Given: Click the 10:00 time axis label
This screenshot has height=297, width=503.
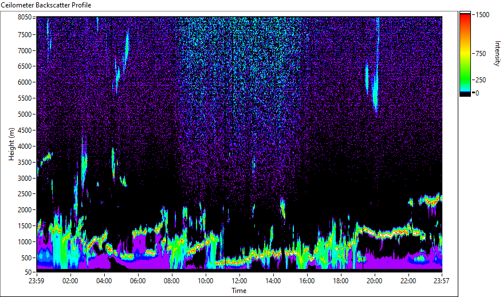Looking at the screenshot, I should [x=205, y=281].
